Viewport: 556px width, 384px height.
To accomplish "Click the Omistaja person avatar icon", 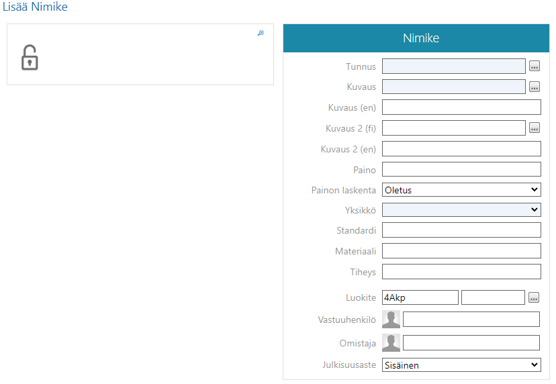I will pos(391,343).
